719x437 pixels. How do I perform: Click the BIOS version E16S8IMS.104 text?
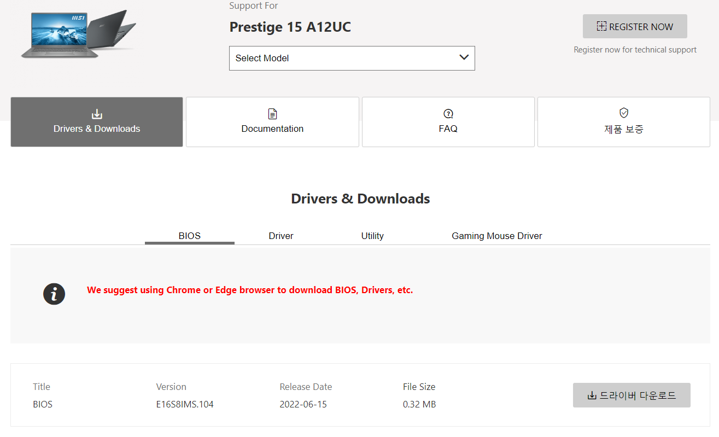185,405
